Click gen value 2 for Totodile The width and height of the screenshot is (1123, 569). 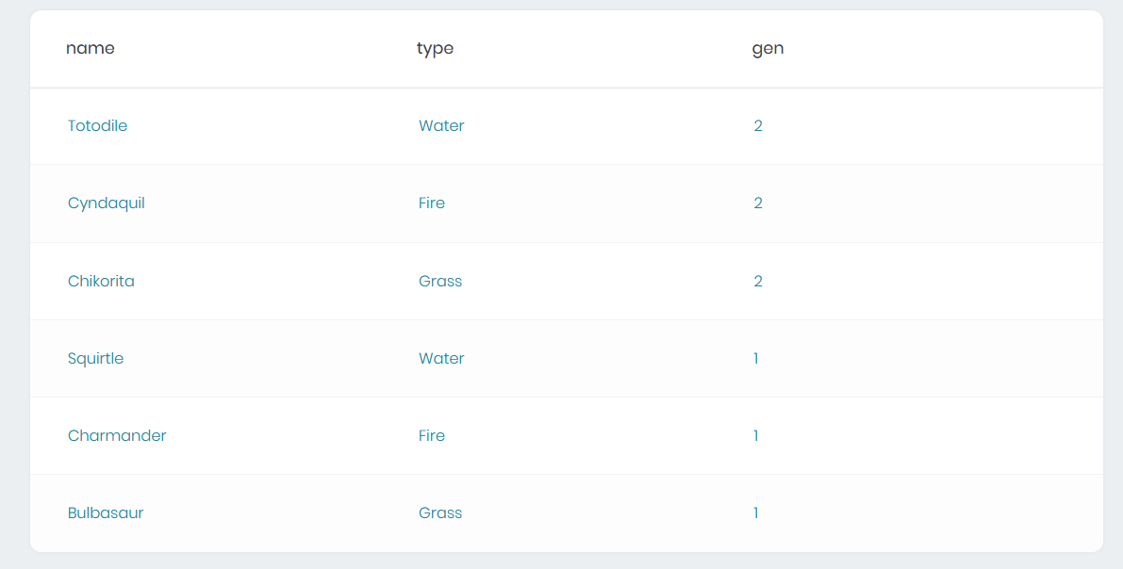pyautogui.click(x=758, y=125)
